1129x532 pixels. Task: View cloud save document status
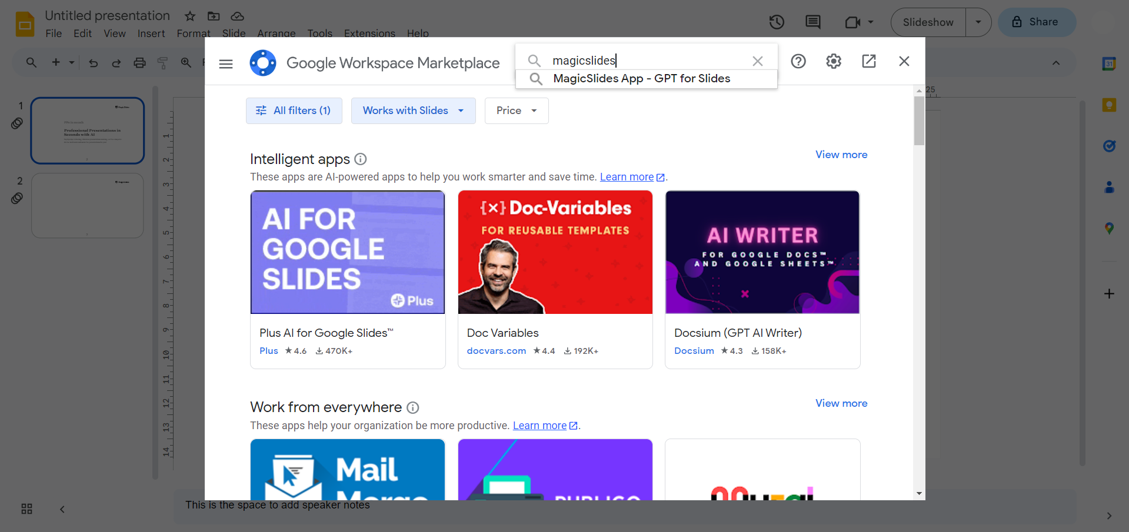(x=238, y=16)
